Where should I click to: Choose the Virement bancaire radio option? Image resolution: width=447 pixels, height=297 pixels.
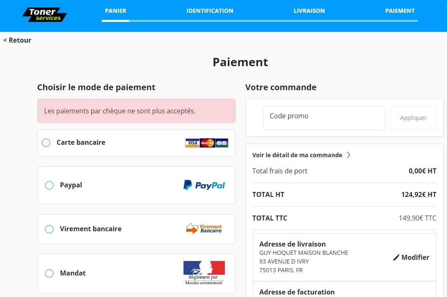point(49,229)
